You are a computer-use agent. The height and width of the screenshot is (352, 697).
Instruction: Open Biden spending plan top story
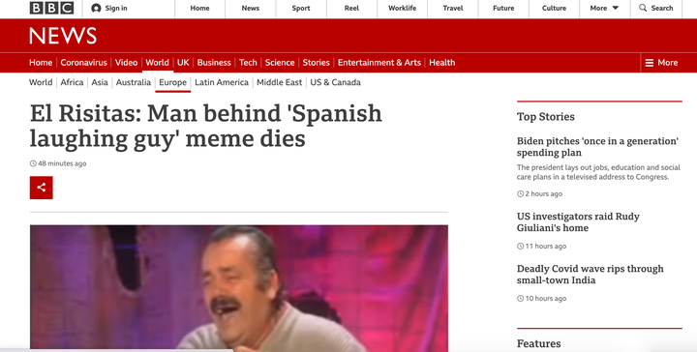click(x=597, y=147)
